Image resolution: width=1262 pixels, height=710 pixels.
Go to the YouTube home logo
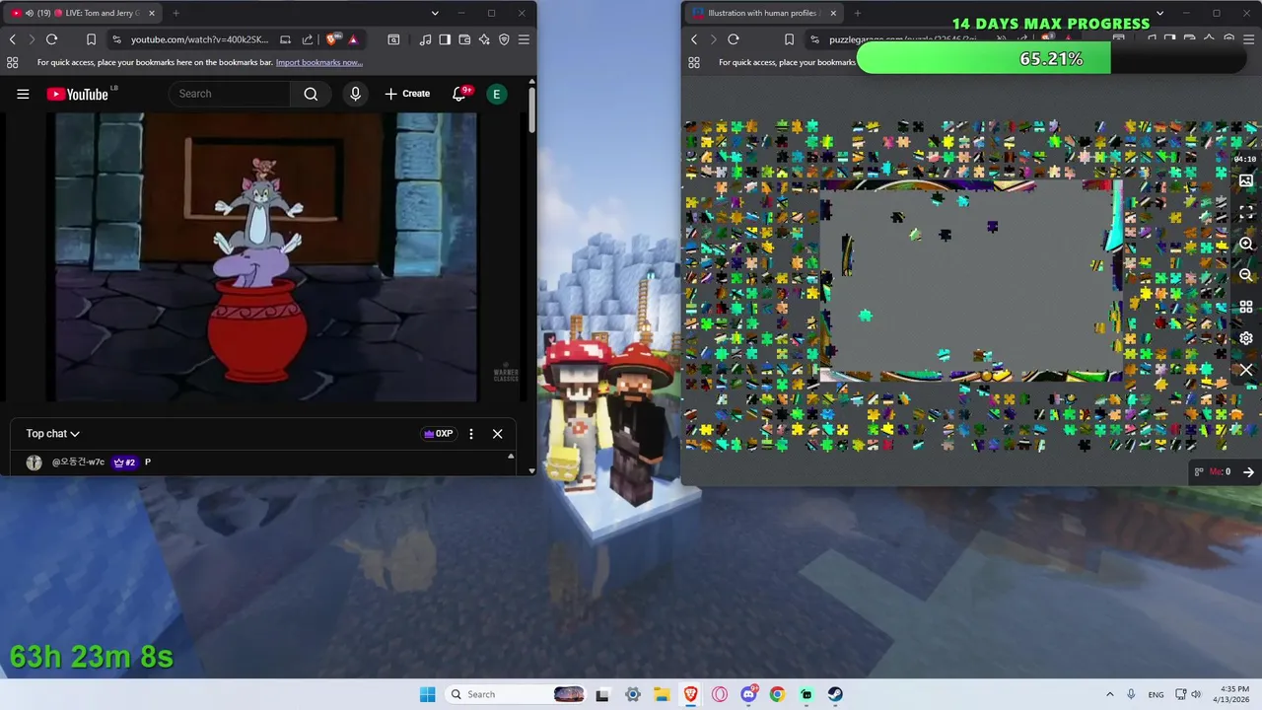78,94
